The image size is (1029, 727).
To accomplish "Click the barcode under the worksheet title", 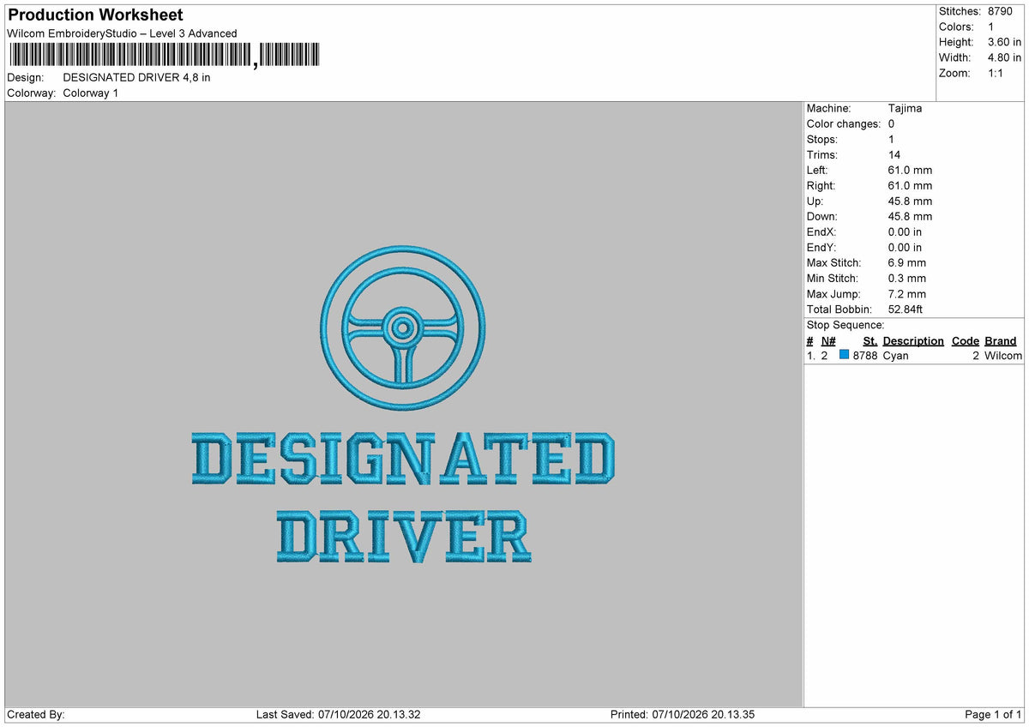I will (x=165, y=56).
